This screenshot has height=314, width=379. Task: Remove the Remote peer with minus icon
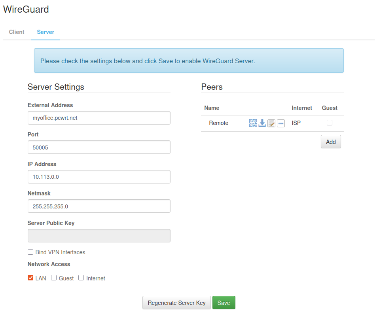[280, 123]
